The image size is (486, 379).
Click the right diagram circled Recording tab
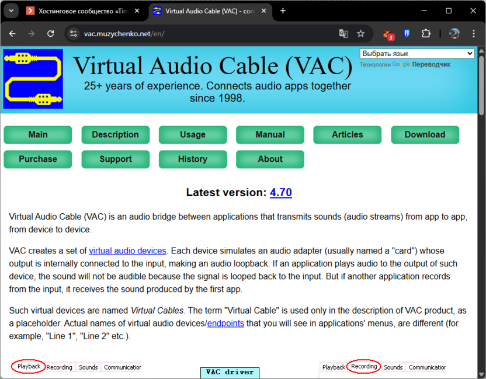coord(364,366)
